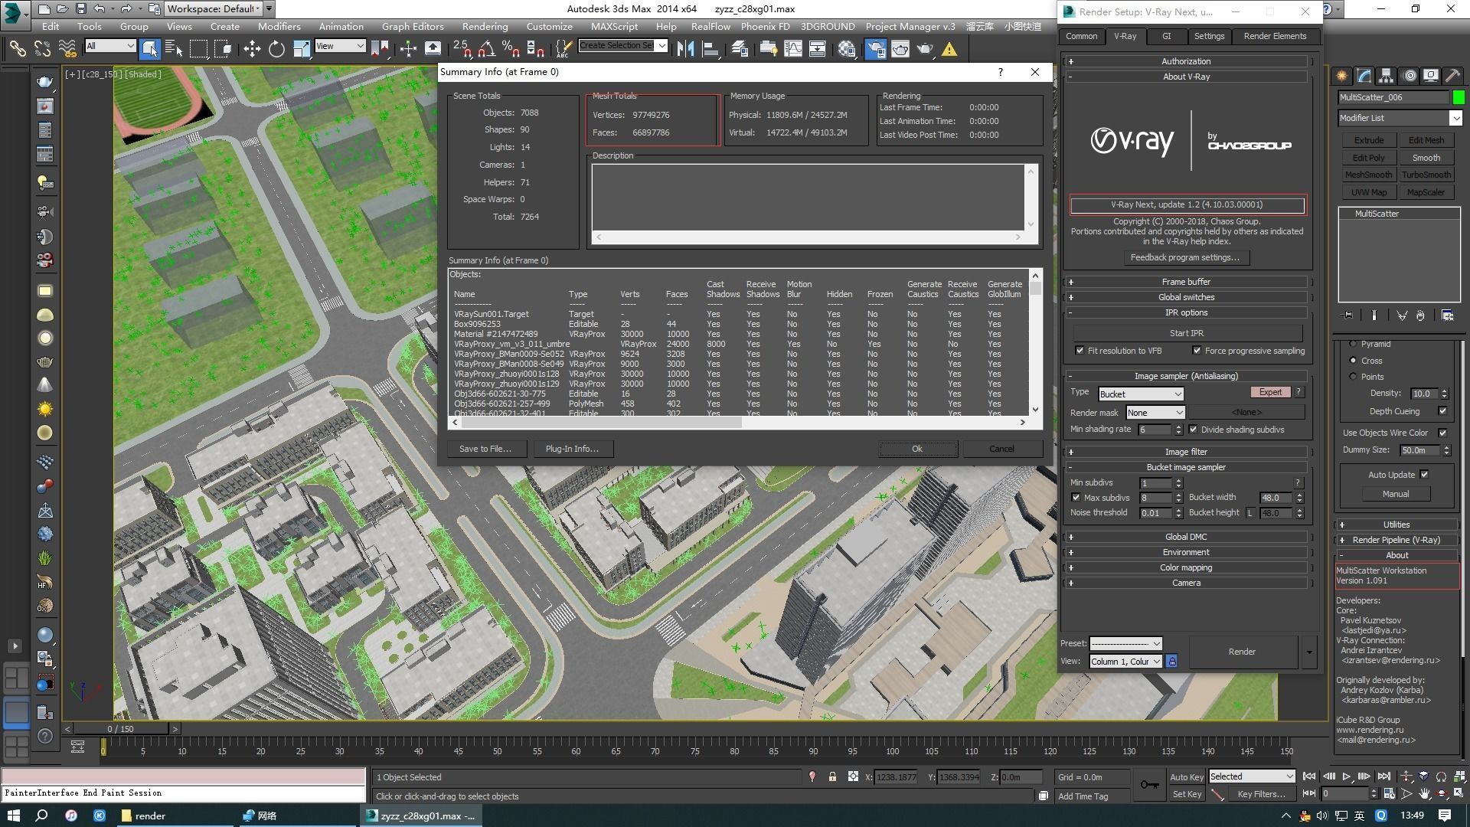
Task: Open the Material Editor
Action: [x=847, y=48]
